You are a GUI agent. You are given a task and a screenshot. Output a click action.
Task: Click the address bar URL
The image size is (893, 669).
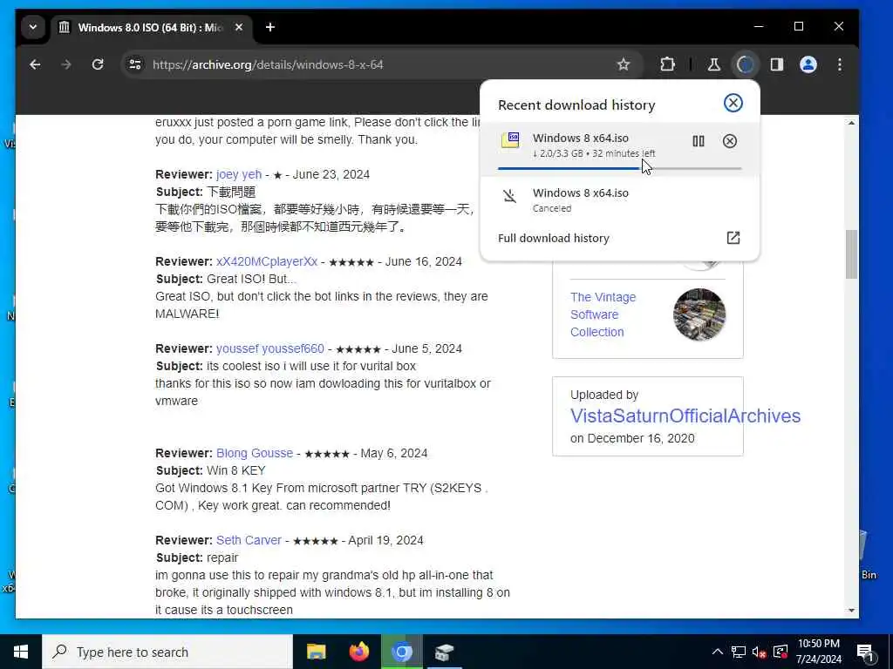[x=268, y=64]
